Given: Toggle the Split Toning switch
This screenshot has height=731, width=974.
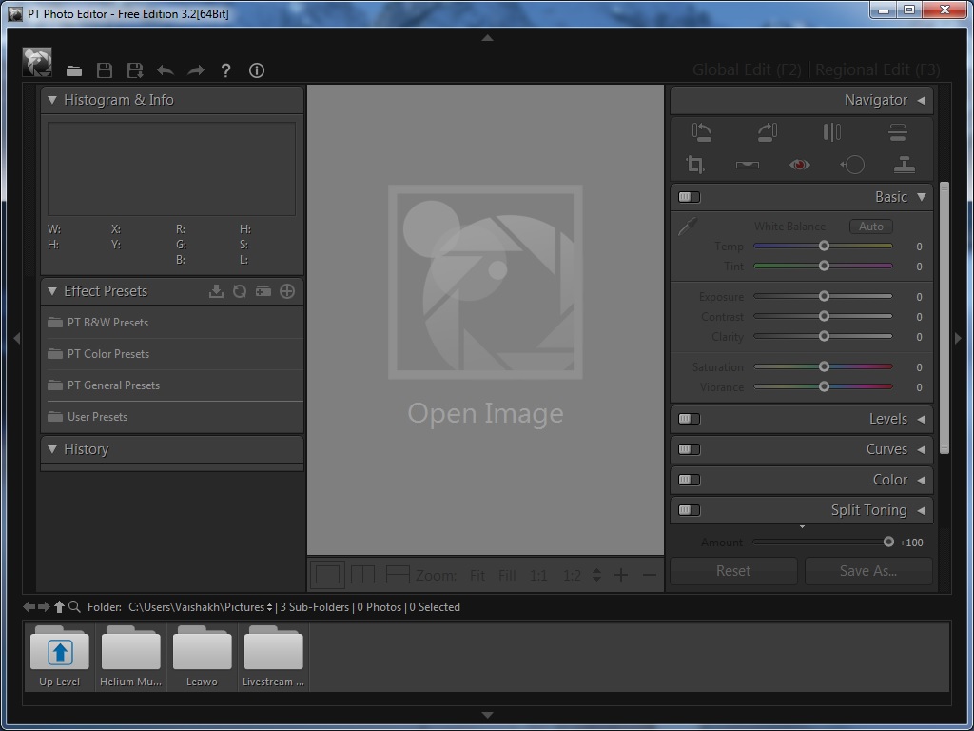Looking at the screenshot, I should 689,510.
